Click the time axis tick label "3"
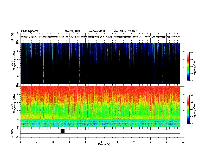The image size is (206, 159). pyautogui.click(x=69, y=142)
